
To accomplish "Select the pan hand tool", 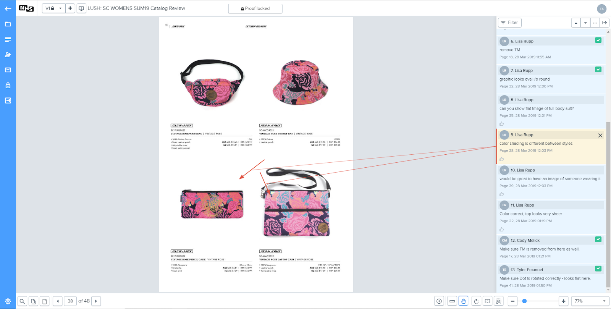I will 463,301.
